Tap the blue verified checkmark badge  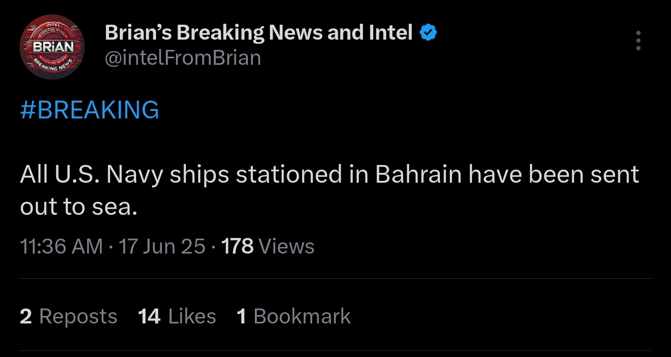[x=428, y=33]
